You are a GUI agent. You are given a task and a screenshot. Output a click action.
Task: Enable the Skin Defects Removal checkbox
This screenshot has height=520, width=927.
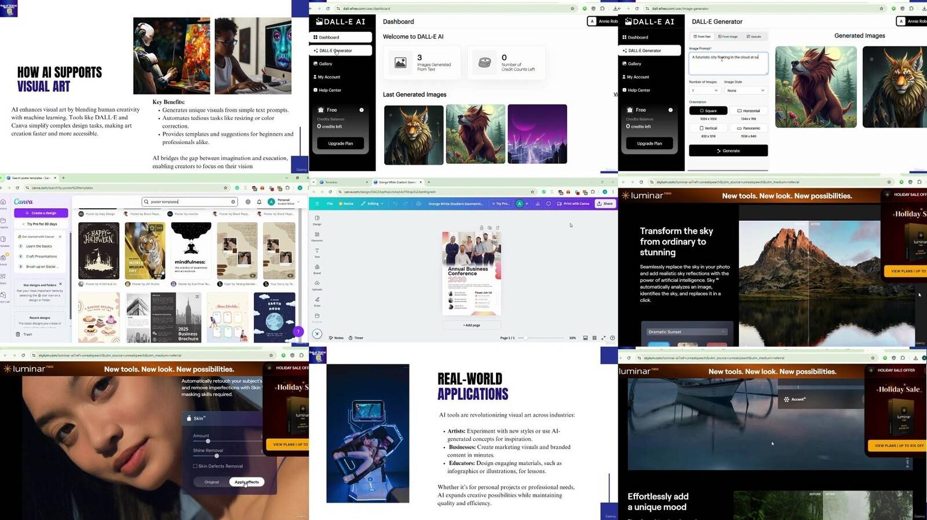pos(195,466)
